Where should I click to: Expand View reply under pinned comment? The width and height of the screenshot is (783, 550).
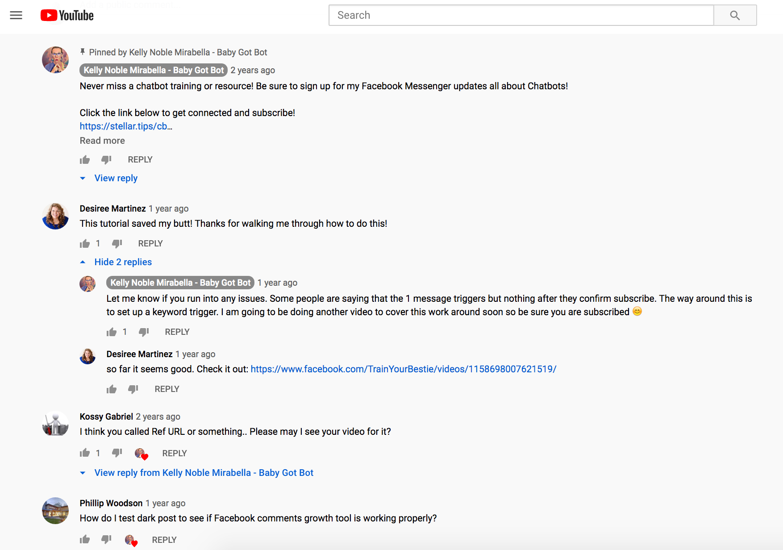click(116, 178)
